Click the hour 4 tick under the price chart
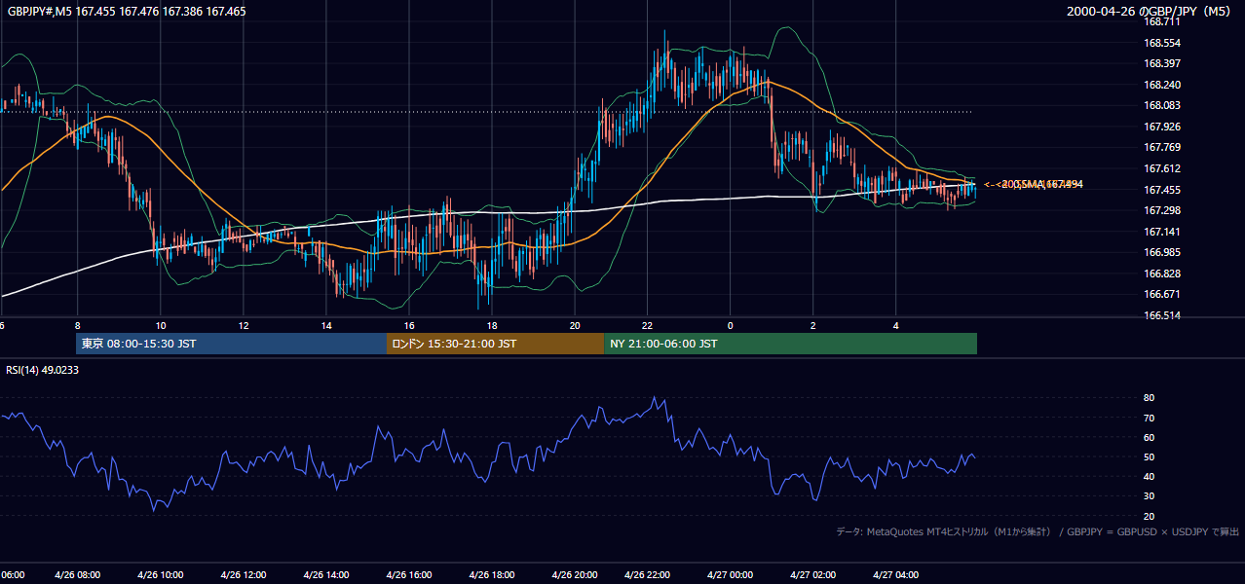The height and width of the screenshot is (584, 1245). (x=896, y=326)
